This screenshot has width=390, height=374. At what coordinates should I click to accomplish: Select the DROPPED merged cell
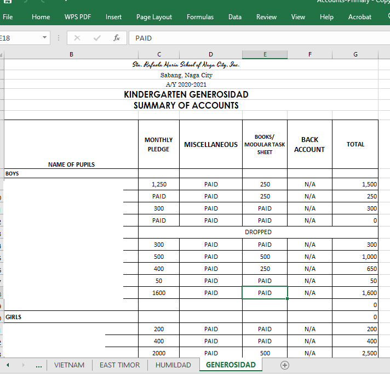tap(258, 232)
